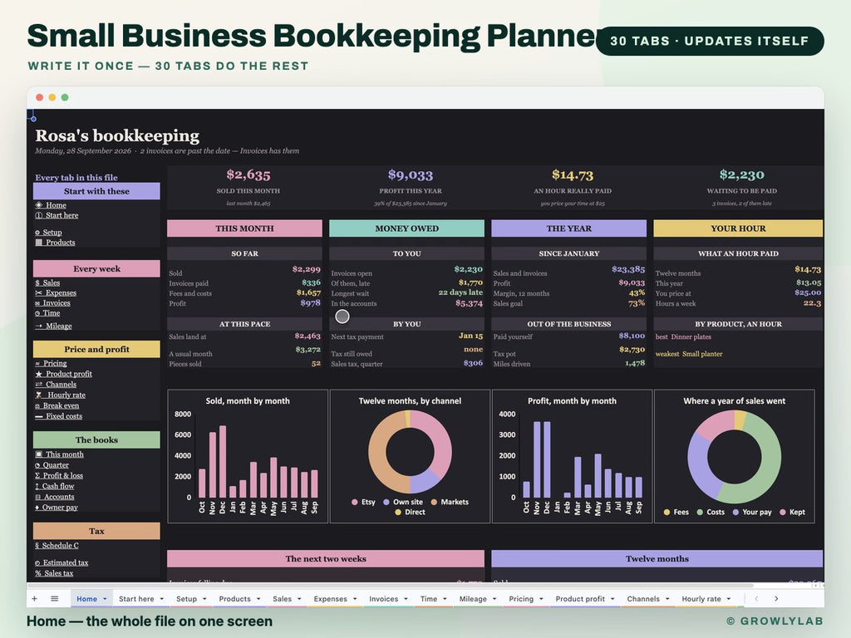Select the THIS MONTH header cell
851x638 pixels.
click(245, 228)
